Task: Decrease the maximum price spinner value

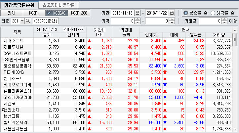Action: click(172, 22)
